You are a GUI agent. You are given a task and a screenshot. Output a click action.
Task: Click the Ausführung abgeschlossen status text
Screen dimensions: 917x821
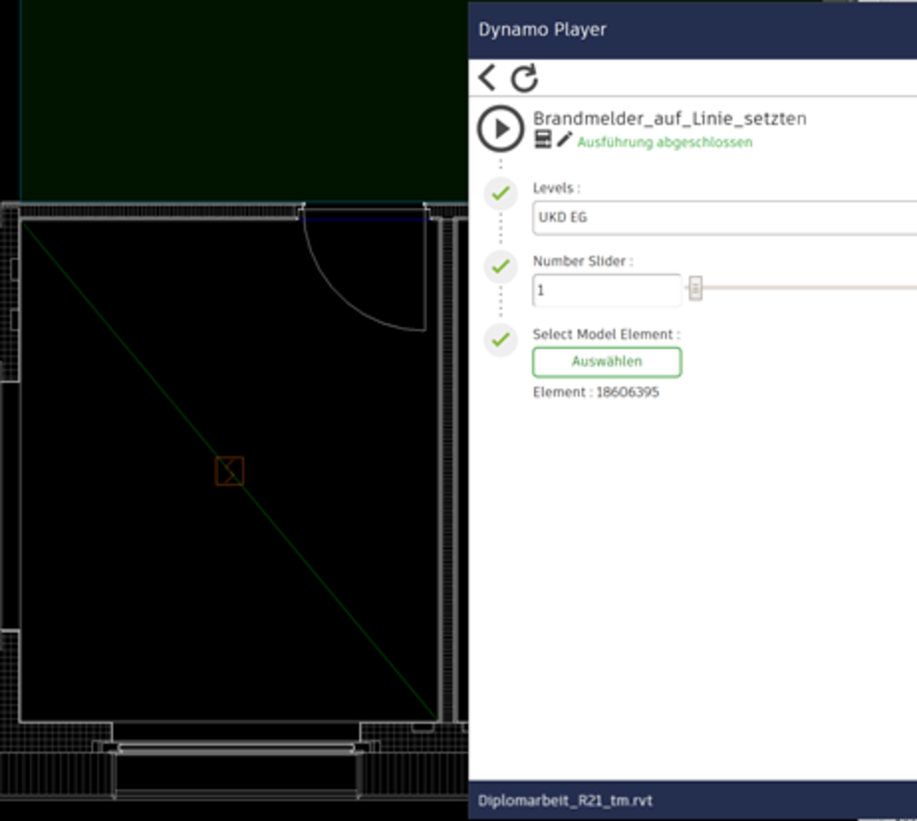pos(664,143)
